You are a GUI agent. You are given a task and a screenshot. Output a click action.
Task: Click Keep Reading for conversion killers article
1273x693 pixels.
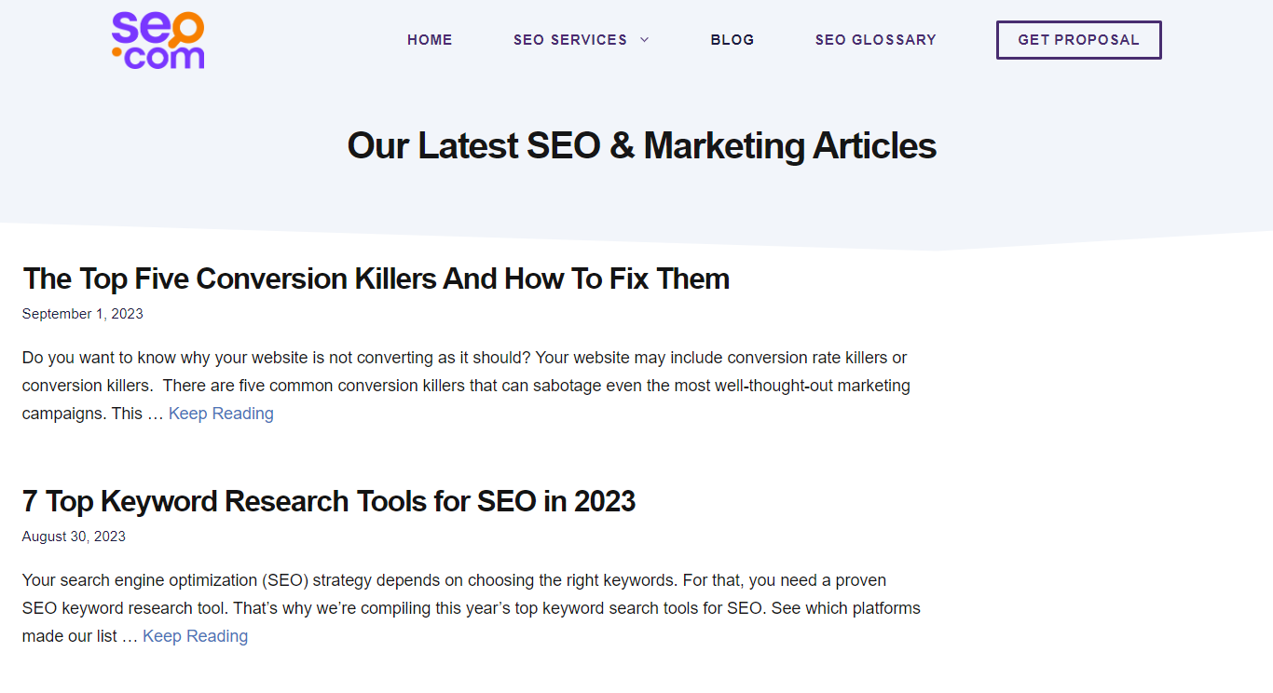pyautogui.click(x=221, y=414)
